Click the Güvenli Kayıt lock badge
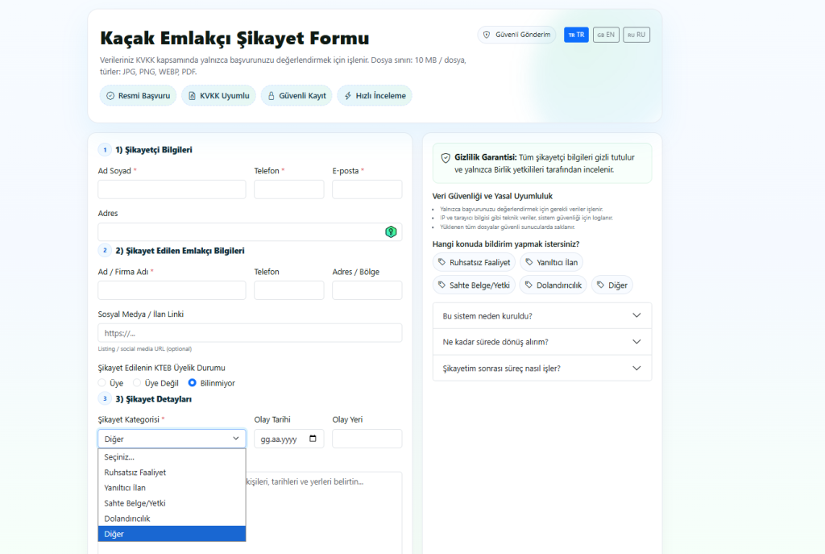The height and width of the screenshot is (554, 825). point(296,96)
